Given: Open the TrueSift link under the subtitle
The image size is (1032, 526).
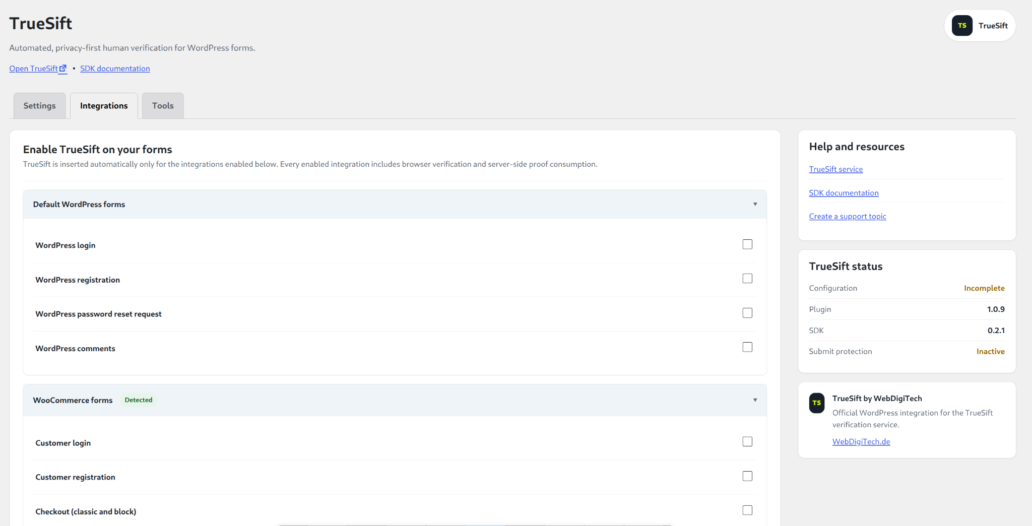Looking at the screenshot, I should [38, 69].
